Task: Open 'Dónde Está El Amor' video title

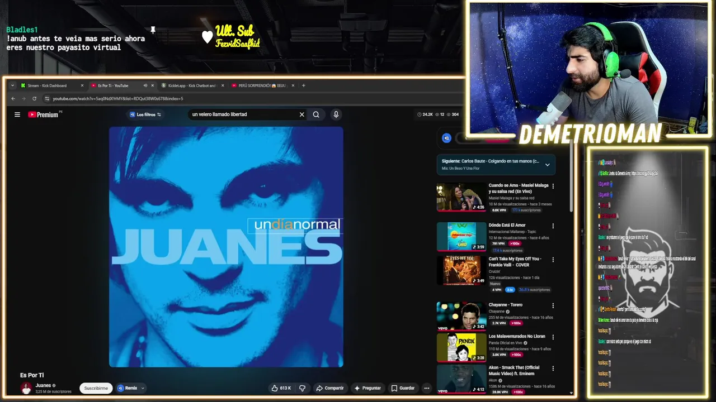Action: point(507,226)
